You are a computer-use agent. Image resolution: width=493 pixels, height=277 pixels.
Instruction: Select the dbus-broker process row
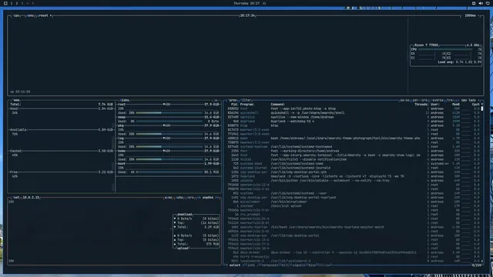coord(354,252)
